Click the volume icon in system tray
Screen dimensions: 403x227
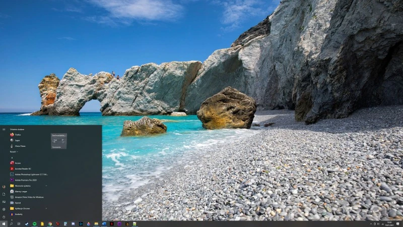click(379, 224)
